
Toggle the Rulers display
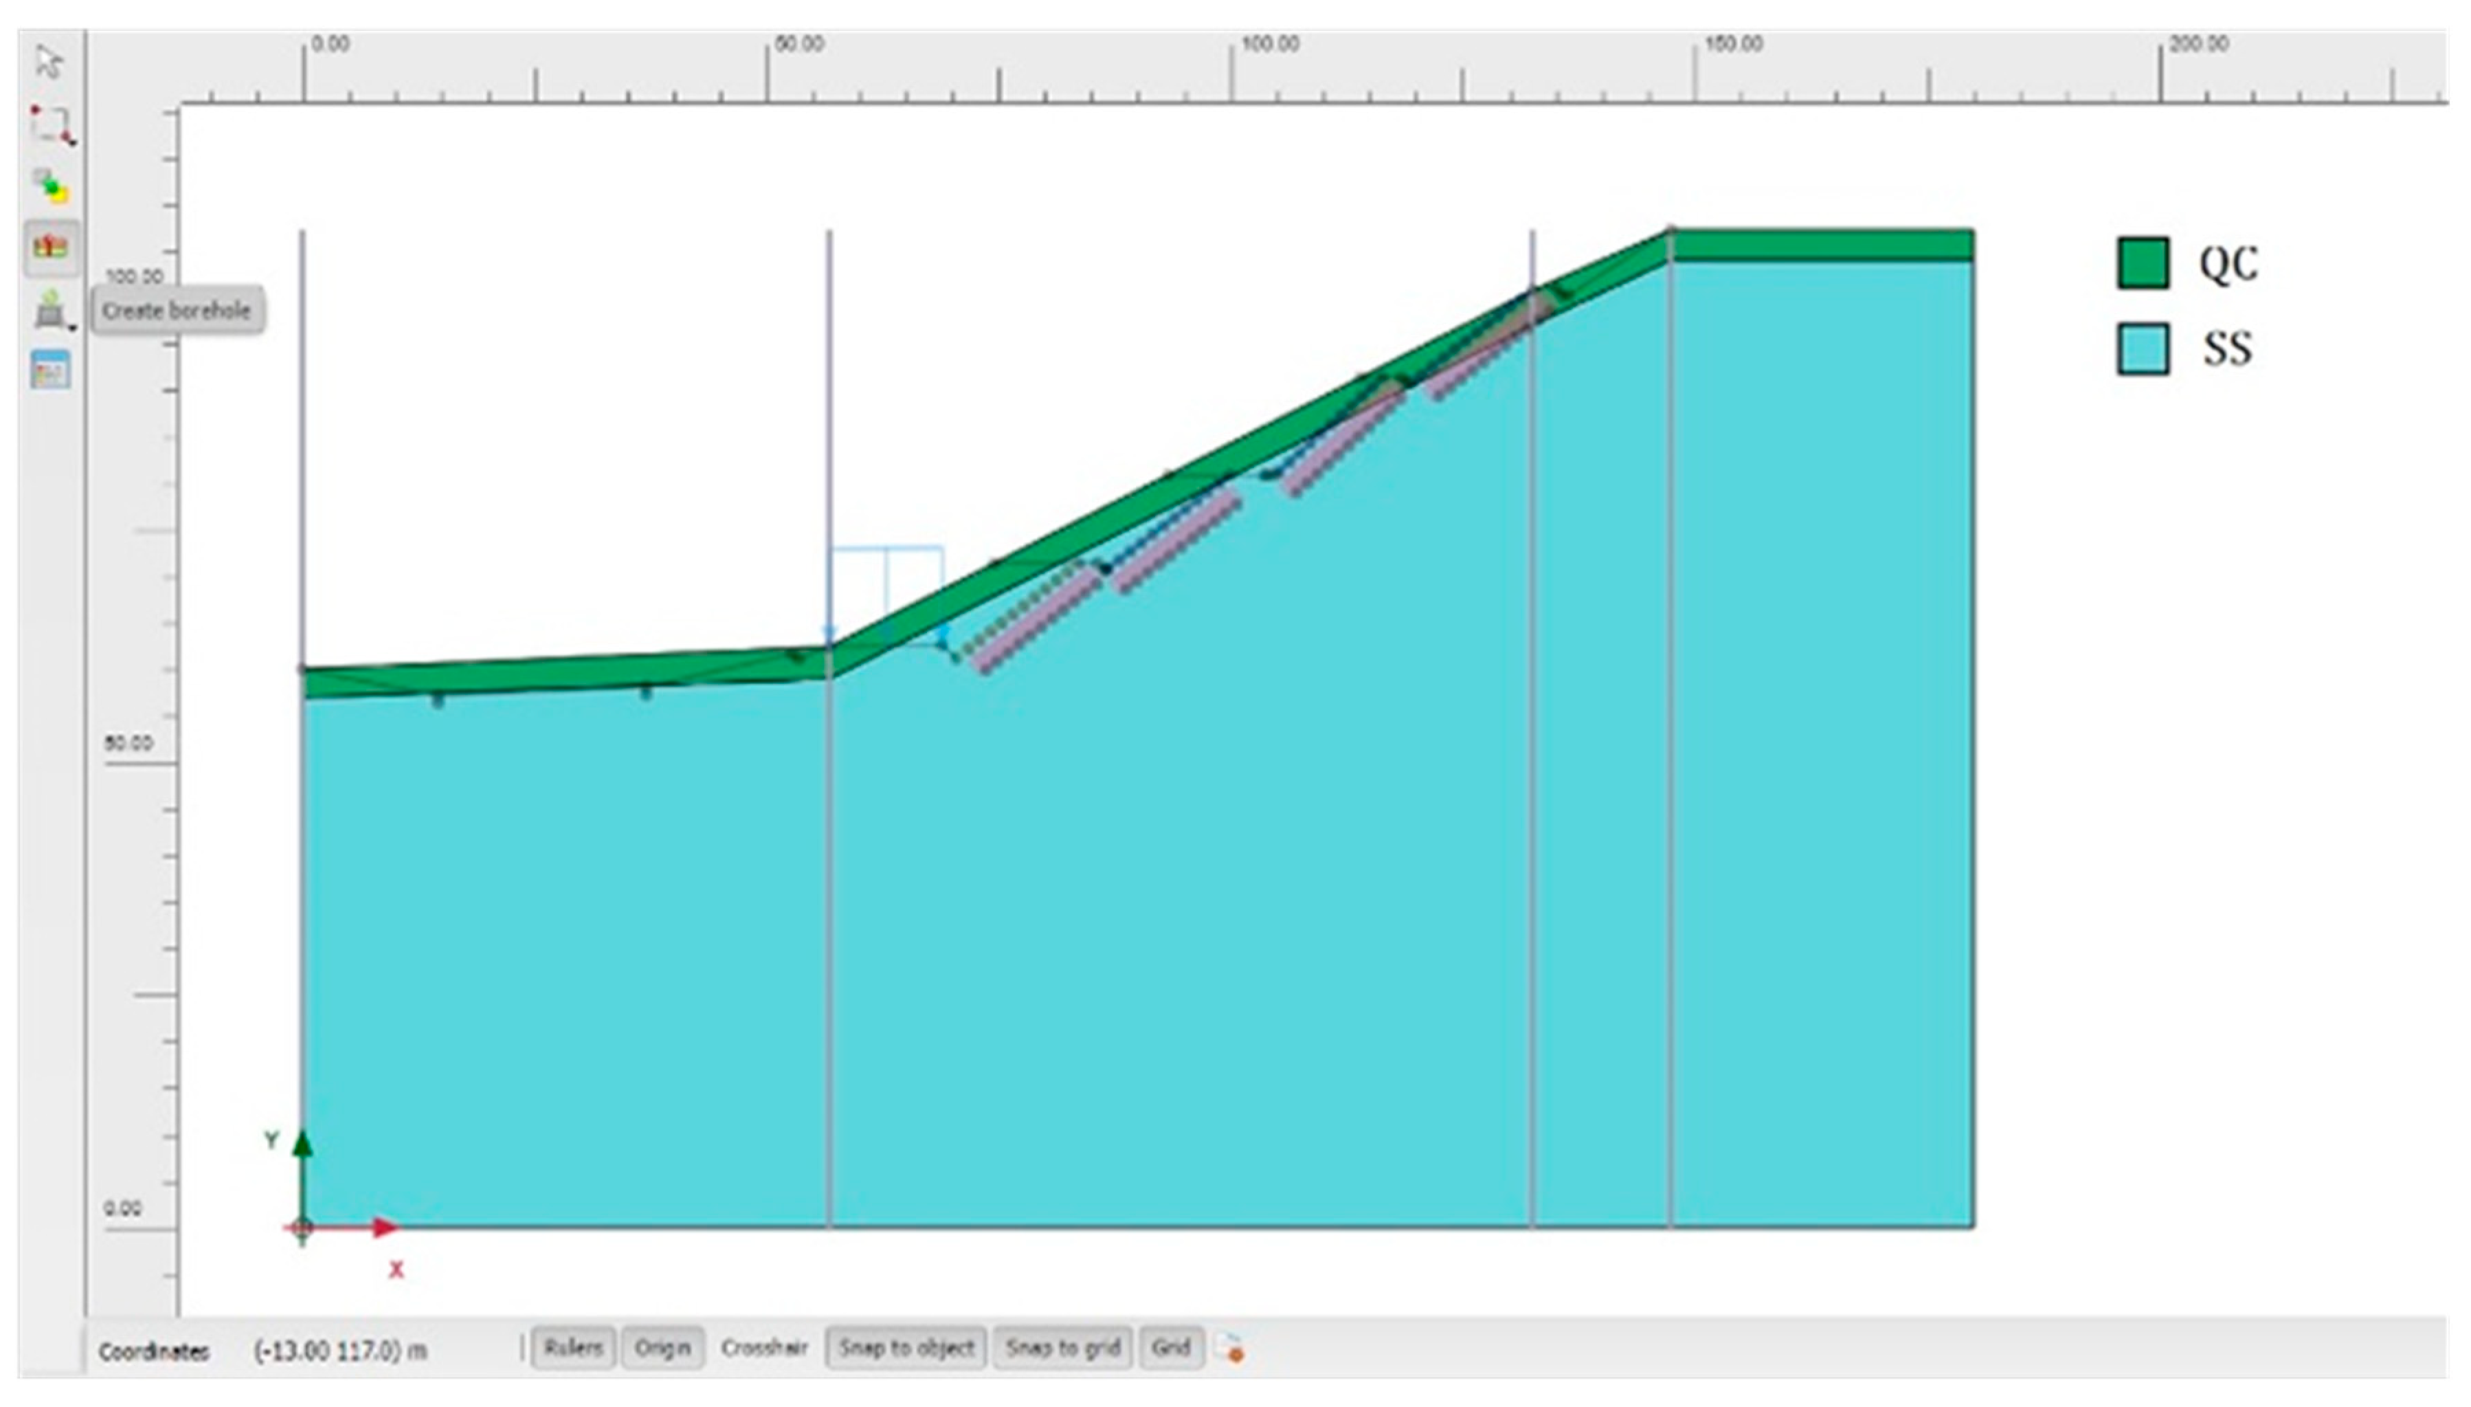coord(573,1348)
